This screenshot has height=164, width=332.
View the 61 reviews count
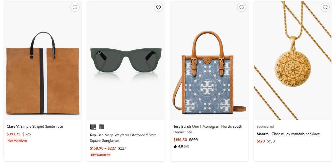tap(186, 146)
